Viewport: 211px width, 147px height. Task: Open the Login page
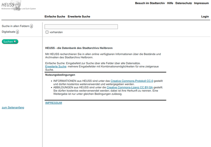point(205,16)
